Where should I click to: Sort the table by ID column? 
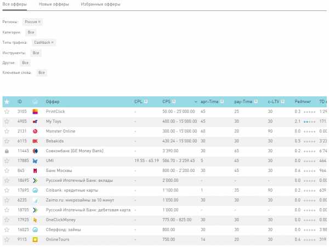coord(20,102)
